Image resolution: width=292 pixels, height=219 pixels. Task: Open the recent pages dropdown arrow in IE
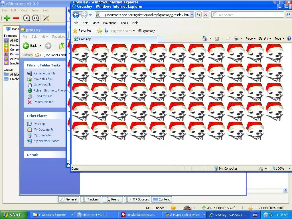point(90,15)
